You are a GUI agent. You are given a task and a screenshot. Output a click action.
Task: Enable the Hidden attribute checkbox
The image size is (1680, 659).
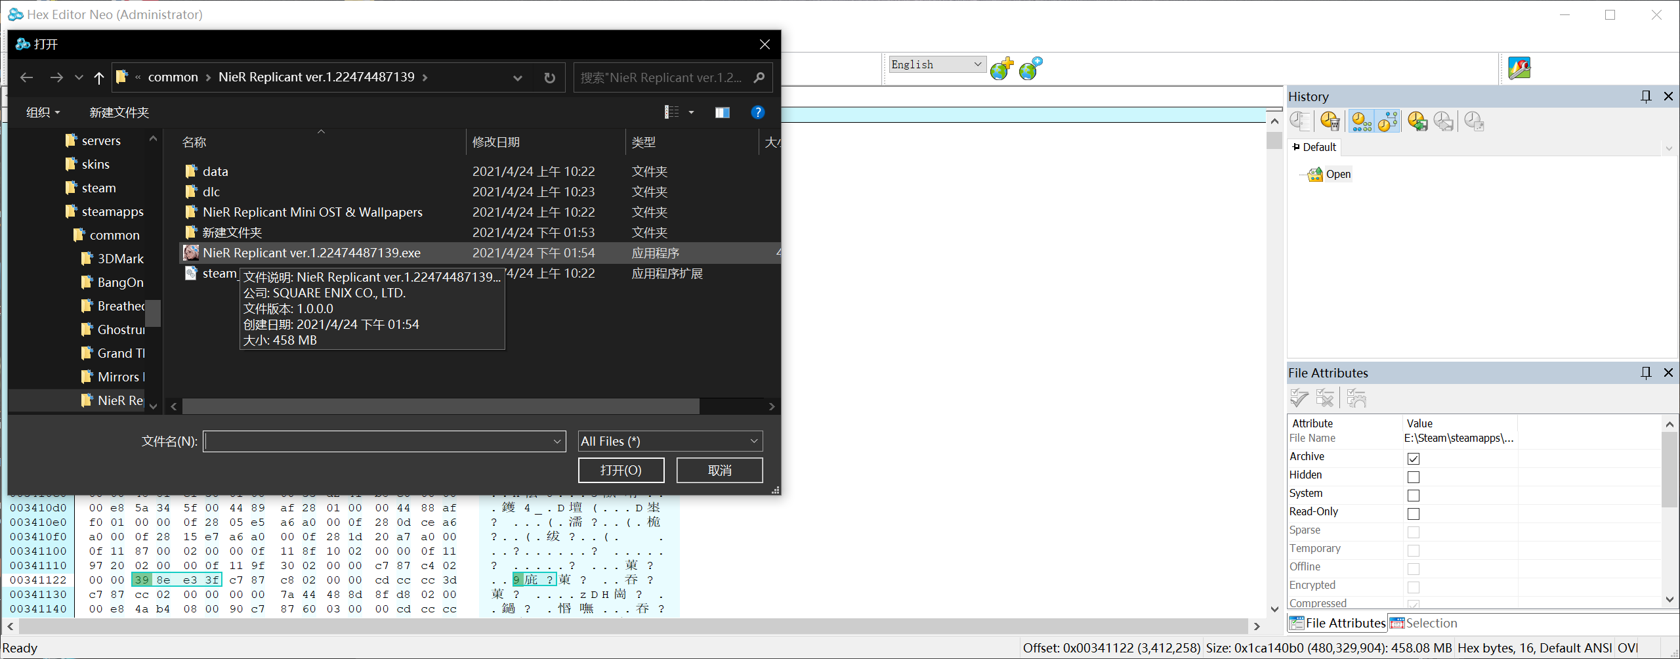tap(1414, 477)
